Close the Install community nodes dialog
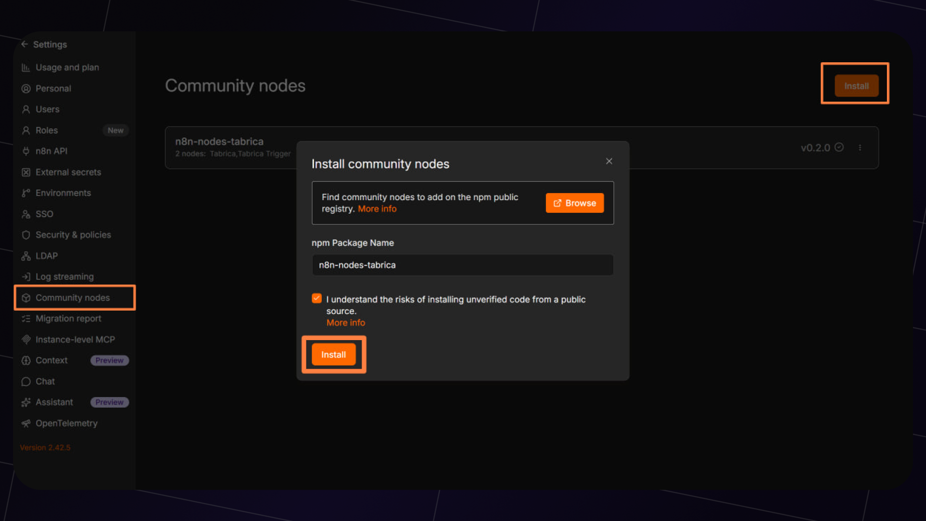Viewport: 926px width, 521px height. pyautogui.click(x=609, y=161)
